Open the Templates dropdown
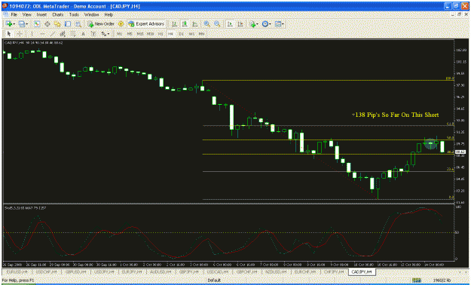The width and height of the screenshot is (471, 285). (279, 24)
